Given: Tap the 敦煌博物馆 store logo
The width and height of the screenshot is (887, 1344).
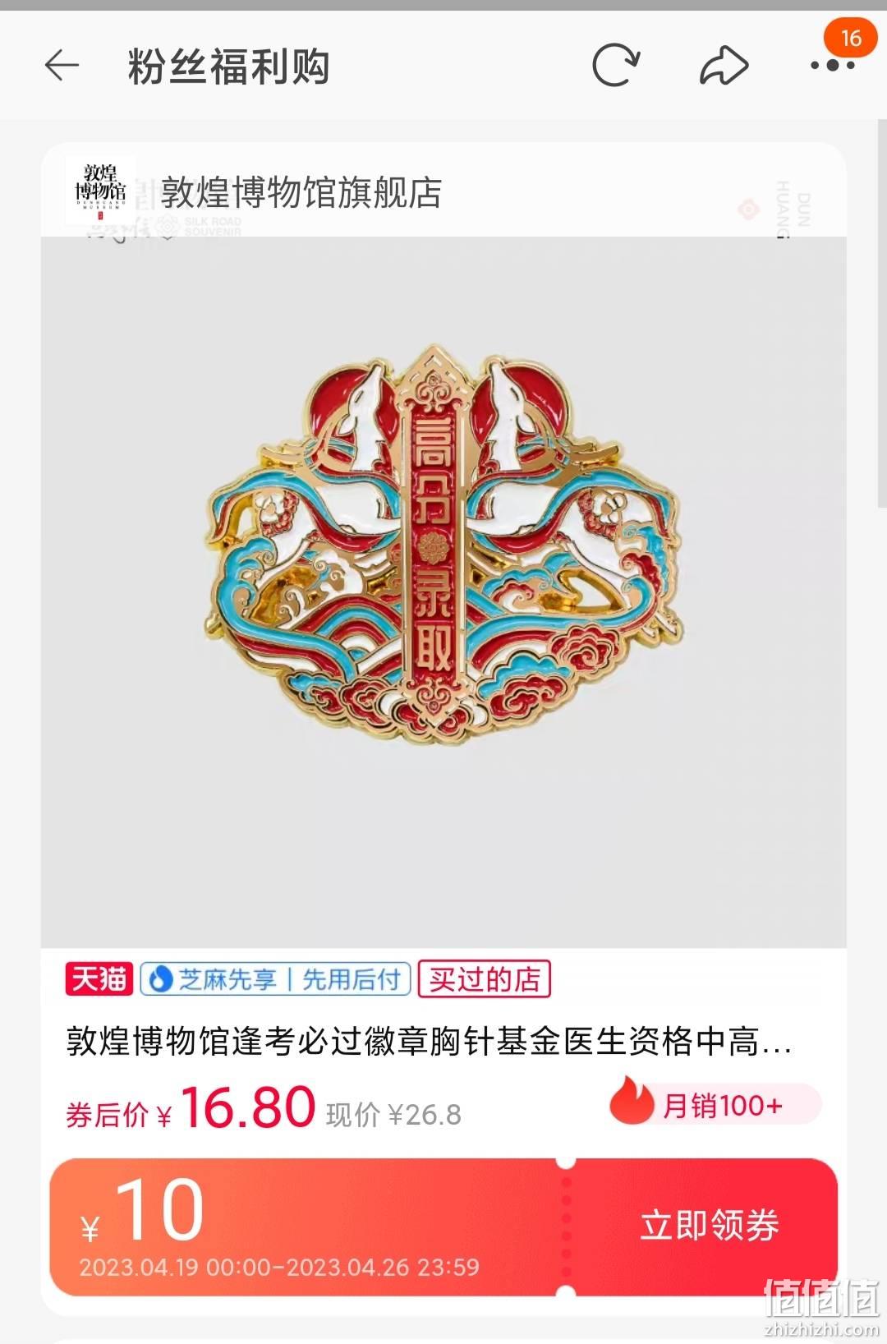Looking at the screenshot, I should [x=100, y=192].
